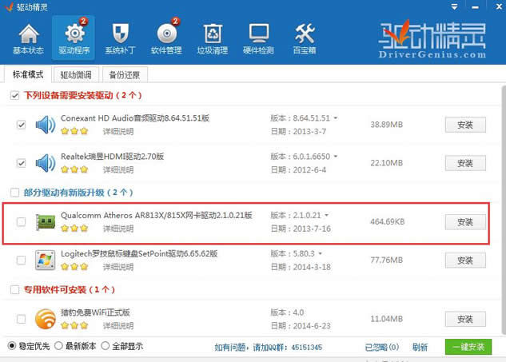Install the Realtek HDMI driver
This screenshot has width=506, height=362.
coord(465,163)
